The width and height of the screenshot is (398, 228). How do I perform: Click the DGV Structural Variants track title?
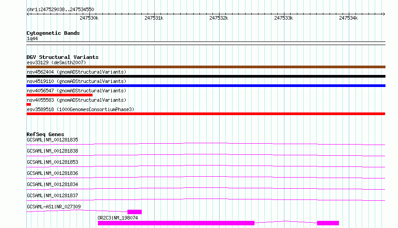(x=63, y=57)
